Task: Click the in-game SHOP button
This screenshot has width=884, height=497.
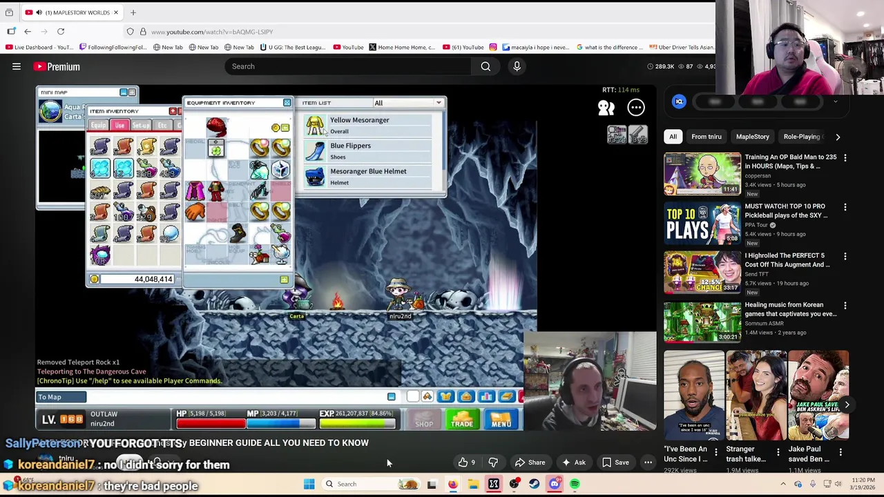Action: click(424, 420)
